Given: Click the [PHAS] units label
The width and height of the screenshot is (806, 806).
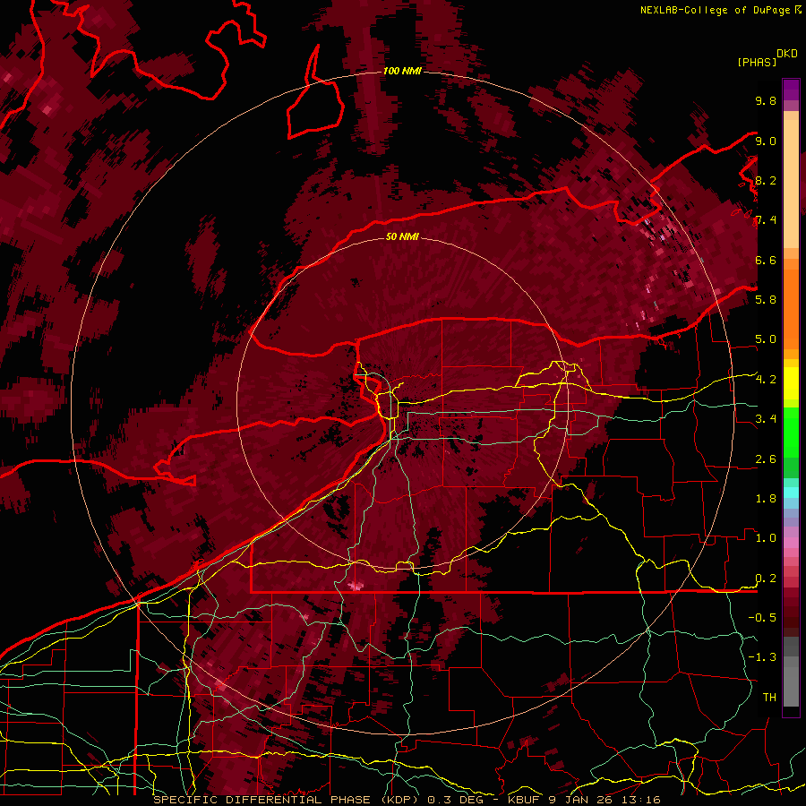Looking at the screenshot, I should (x=757, y=62).
